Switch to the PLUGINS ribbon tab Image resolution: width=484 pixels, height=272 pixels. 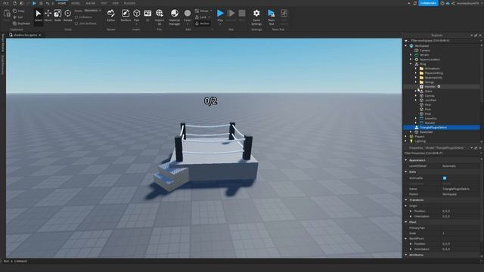(x=129, y=3)
